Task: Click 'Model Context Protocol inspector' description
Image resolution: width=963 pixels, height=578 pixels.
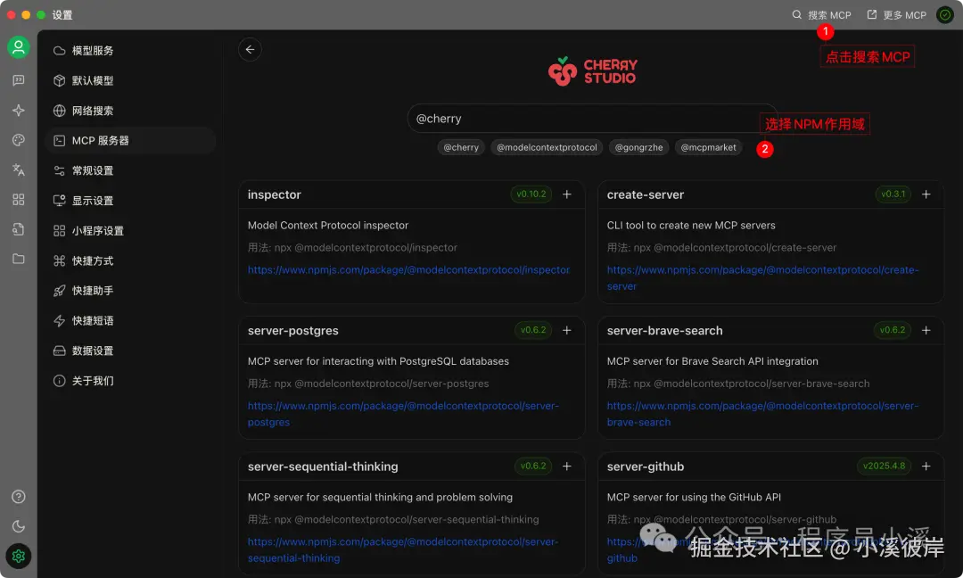Action: coord(328,226)
